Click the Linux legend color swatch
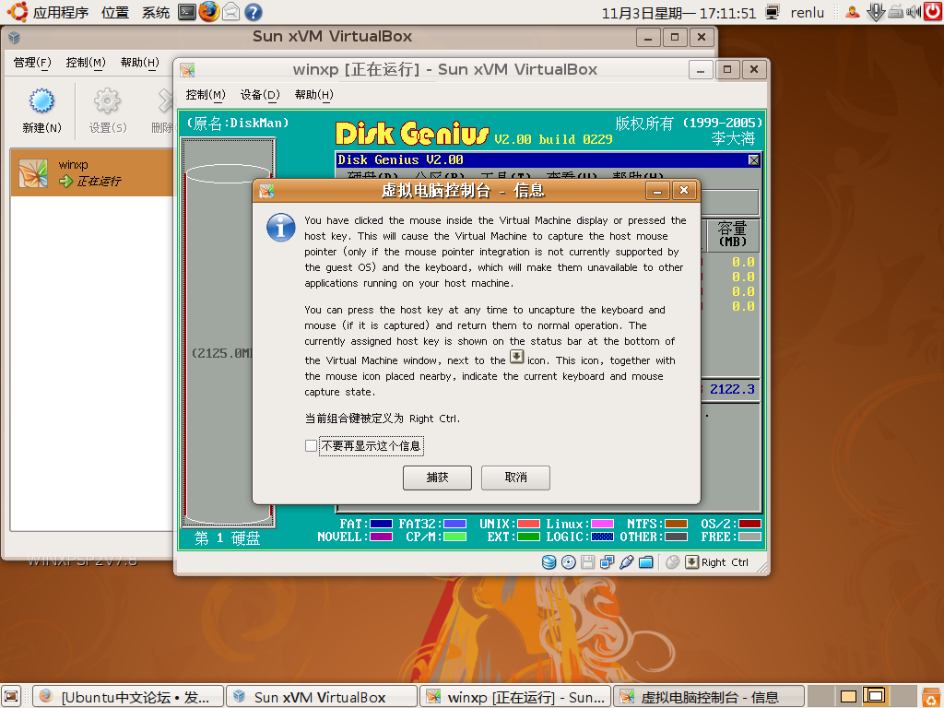944x708 pixels. [x=603, y=524]
